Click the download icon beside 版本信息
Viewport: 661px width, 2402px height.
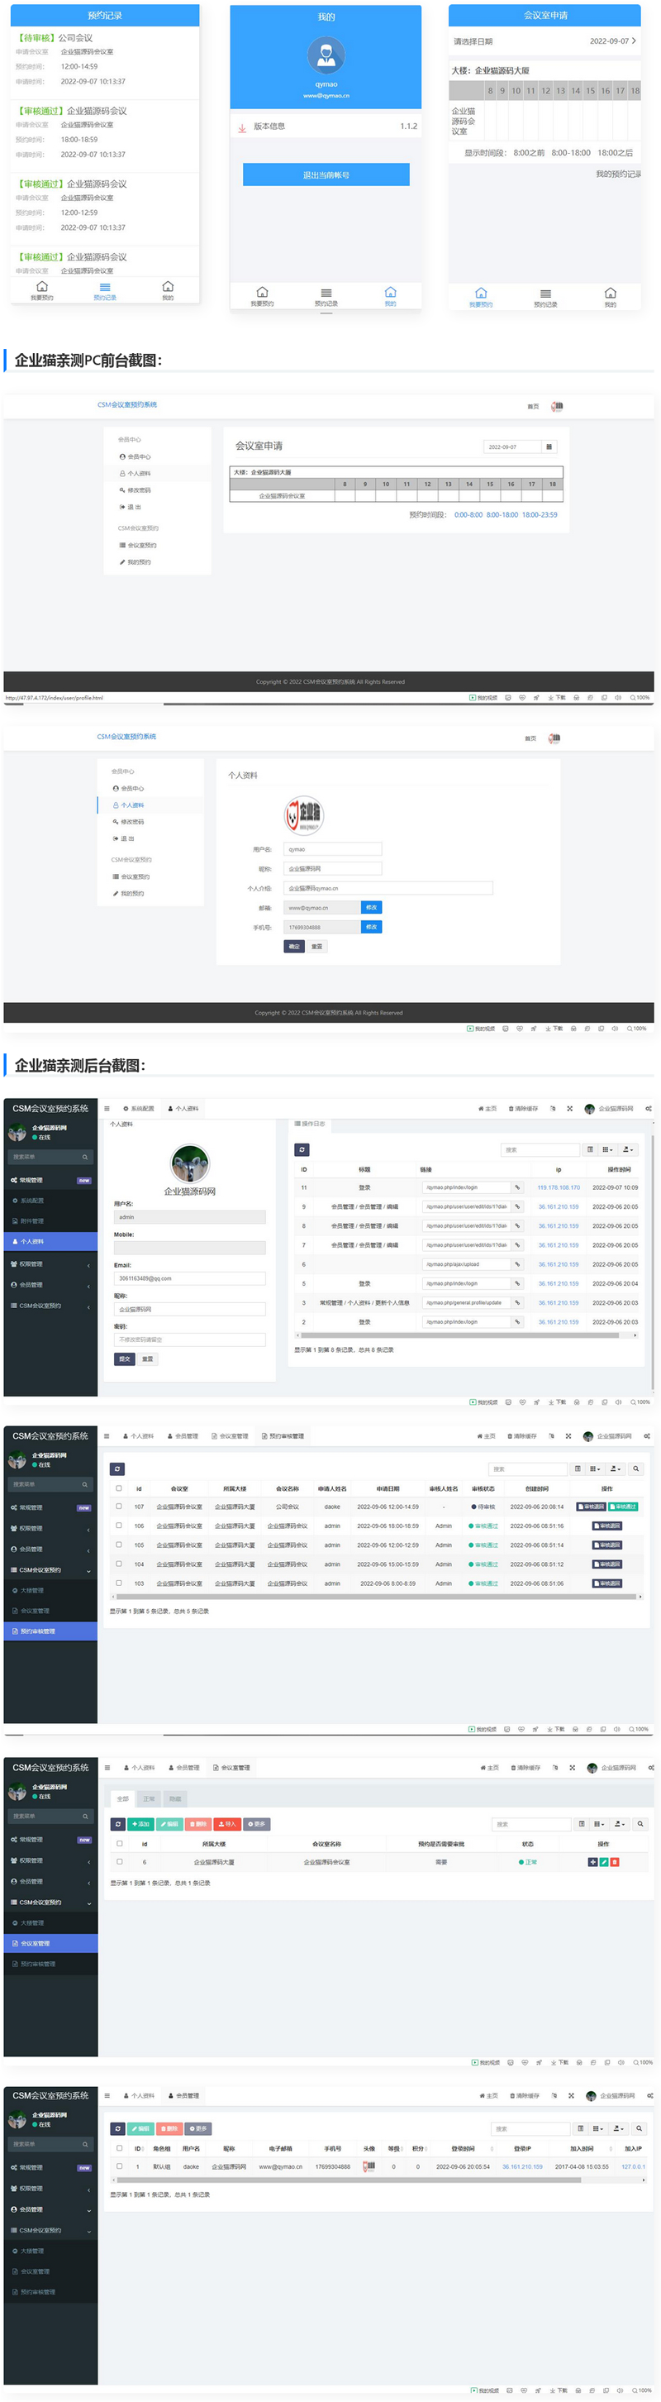pos(242,127)
